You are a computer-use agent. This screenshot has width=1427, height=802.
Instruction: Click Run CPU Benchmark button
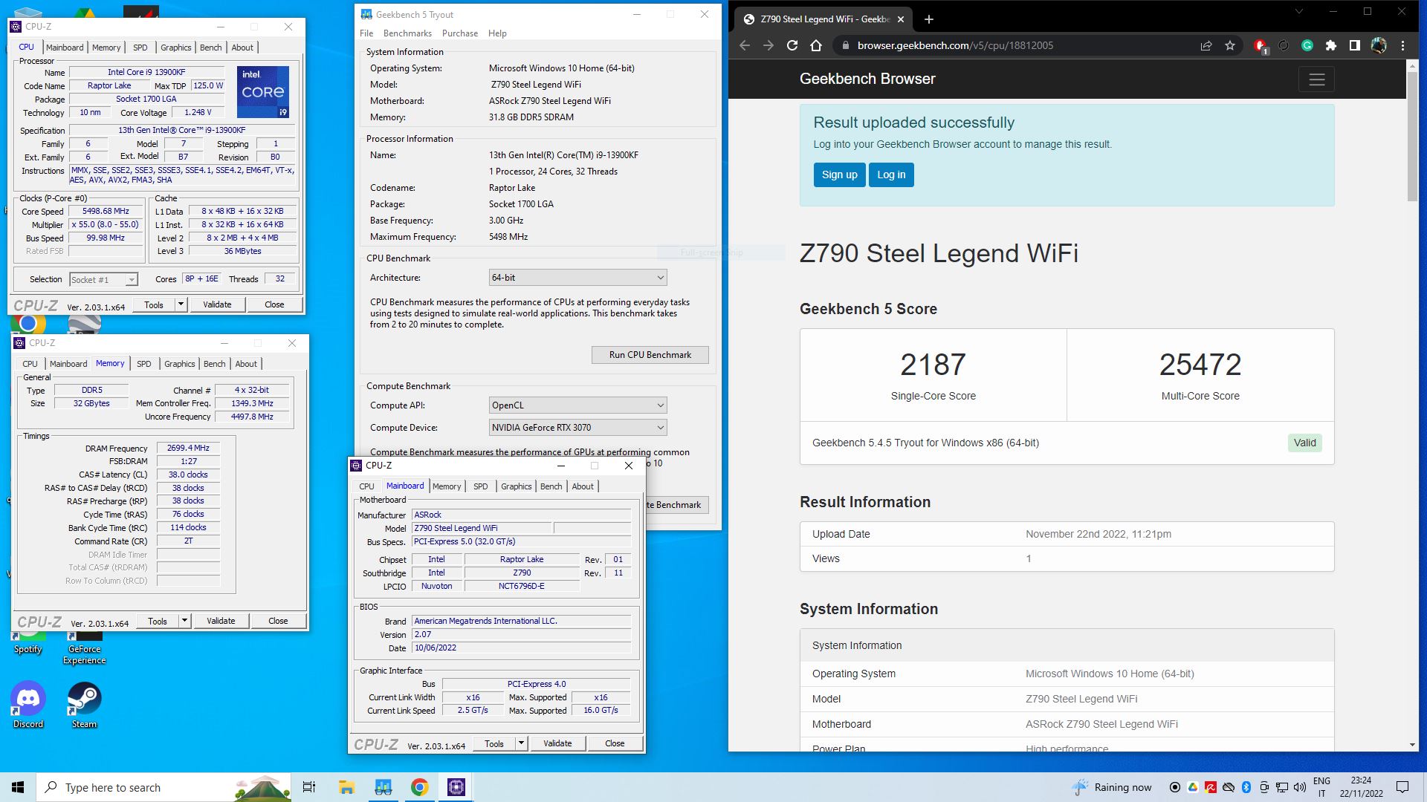tap(650, 355)
